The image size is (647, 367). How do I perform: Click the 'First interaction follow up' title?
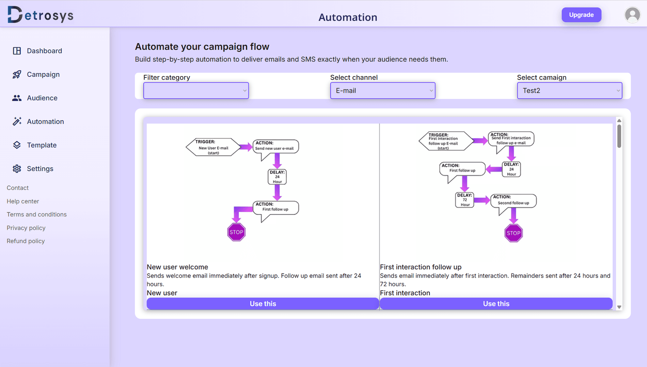(421, 267)
